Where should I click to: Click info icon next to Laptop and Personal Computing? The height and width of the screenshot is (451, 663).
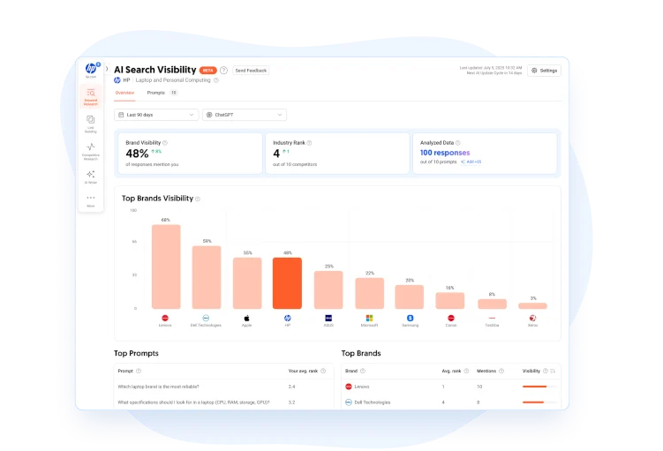(216, 80)
